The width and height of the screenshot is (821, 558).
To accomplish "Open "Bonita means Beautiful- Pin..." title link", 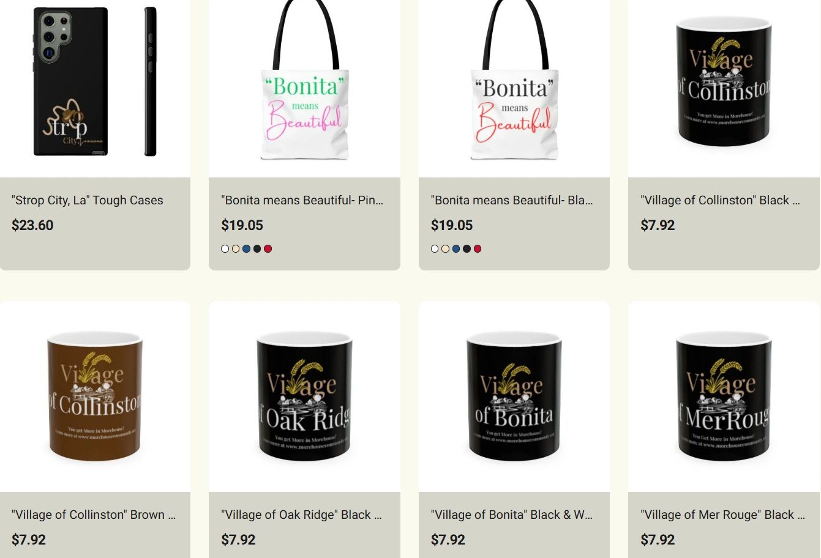I will point(302,200).
